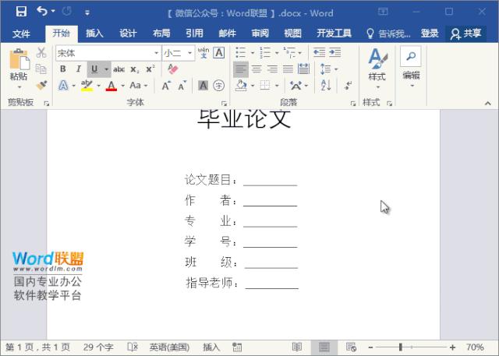
Task: Sort with the A-Z icon
Action: [326, 85]
